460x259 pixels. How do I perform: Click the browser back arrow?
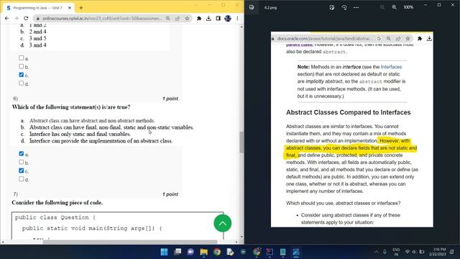click(x=6, y=19)
